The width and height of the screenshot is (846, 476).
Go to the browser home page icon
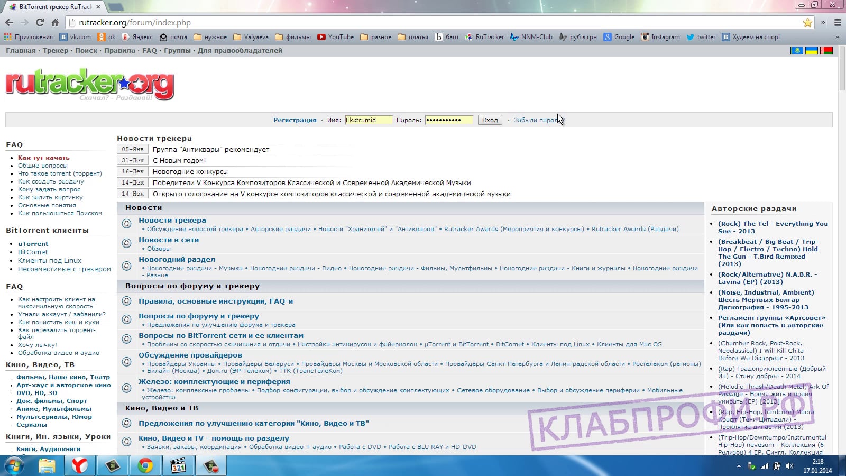coord(55,23)
